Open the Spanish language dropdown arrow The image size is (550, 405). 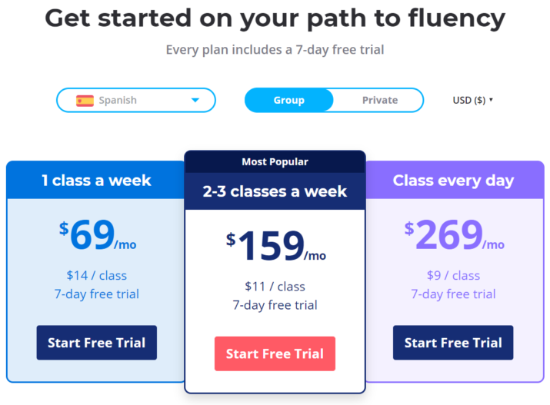pos(195,100)
